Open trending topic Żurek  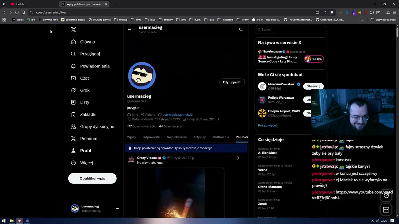pos(262,204)
